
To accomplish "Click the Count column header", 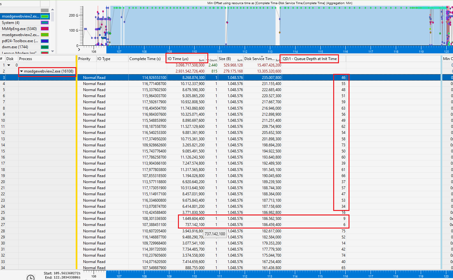I will pos(213,60).
